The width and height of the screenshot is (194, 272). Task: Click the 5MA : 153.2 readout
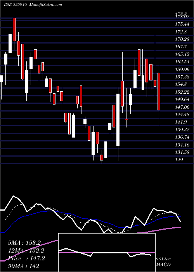24,243
